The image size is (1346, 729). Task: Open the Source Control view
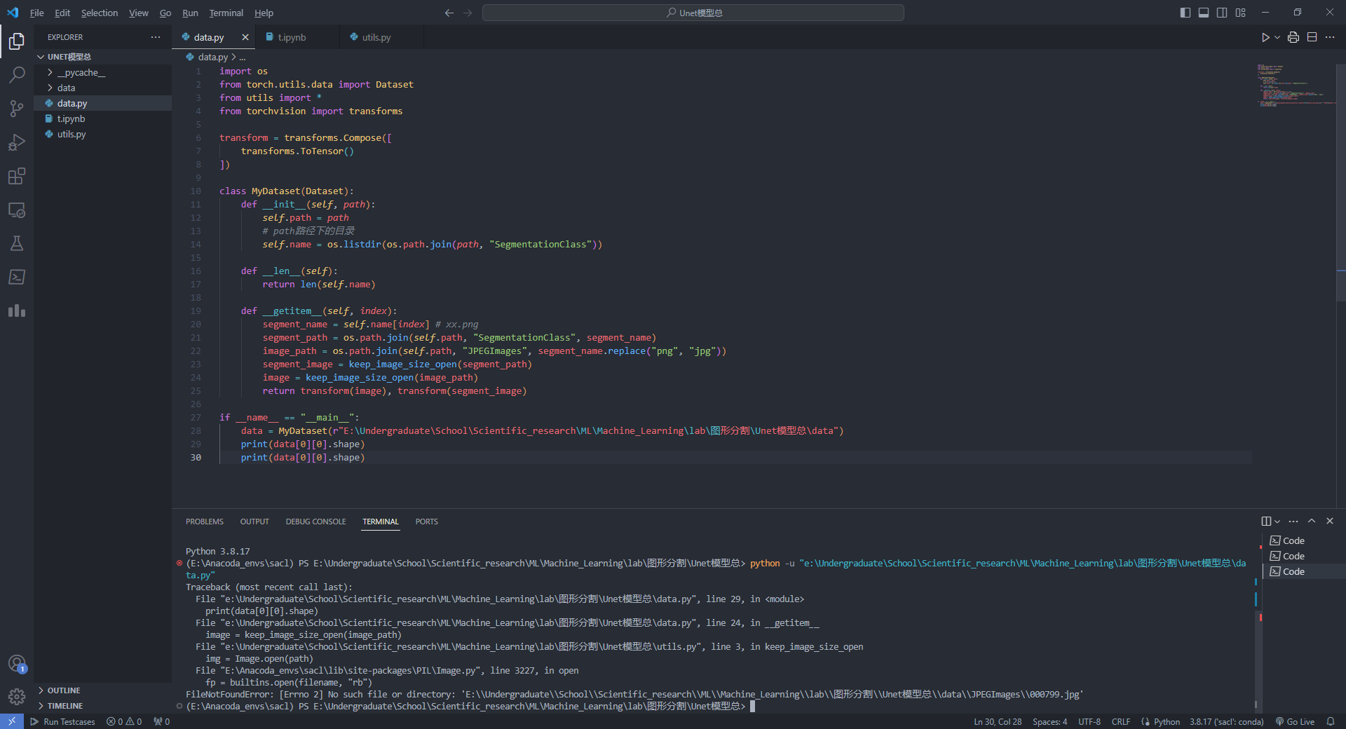click(17, 109)
